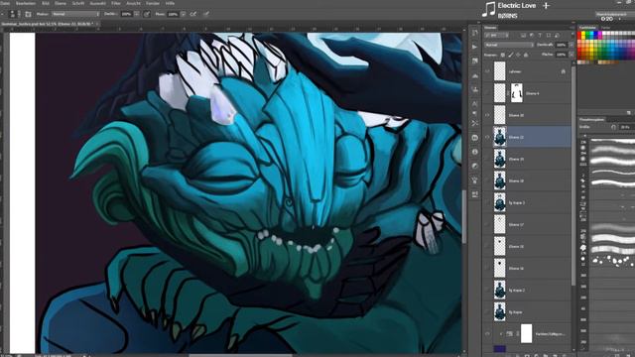Image resolution: width=635 pixels, height=357 pixels.
Task: Open the Deckkraft slider arrow in options bar
Action: pos(137,14)
